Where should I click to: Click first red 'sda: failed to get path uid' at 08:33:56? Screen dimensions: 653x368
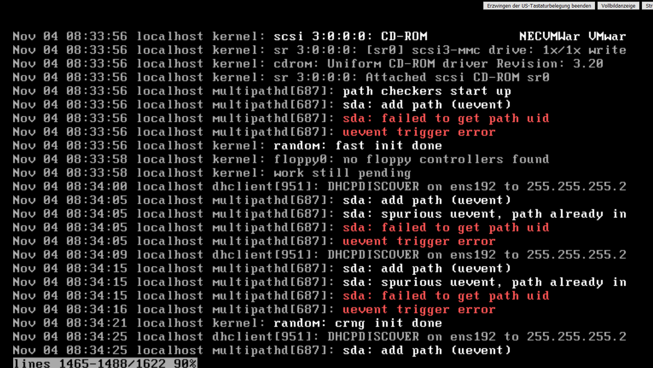tap(446, 118)
